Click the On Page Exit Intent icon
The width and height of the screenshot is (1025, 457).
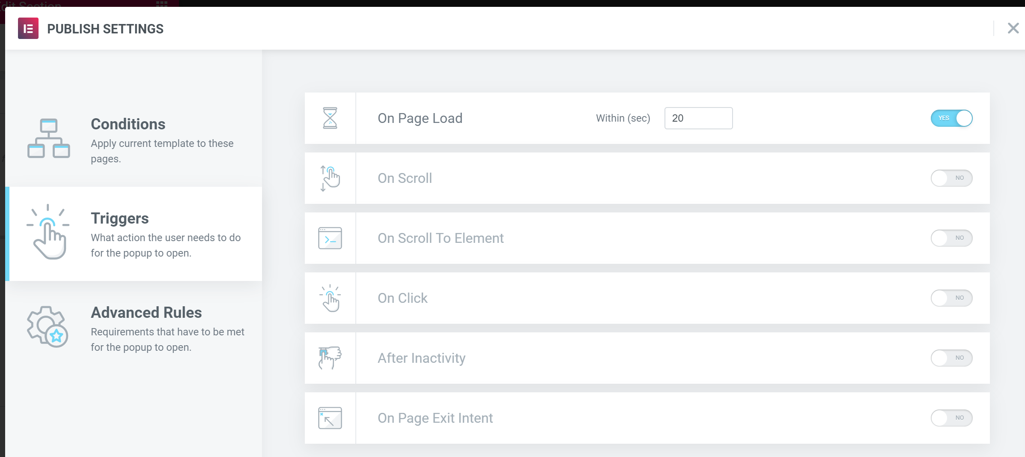click(x=330, y=418)
